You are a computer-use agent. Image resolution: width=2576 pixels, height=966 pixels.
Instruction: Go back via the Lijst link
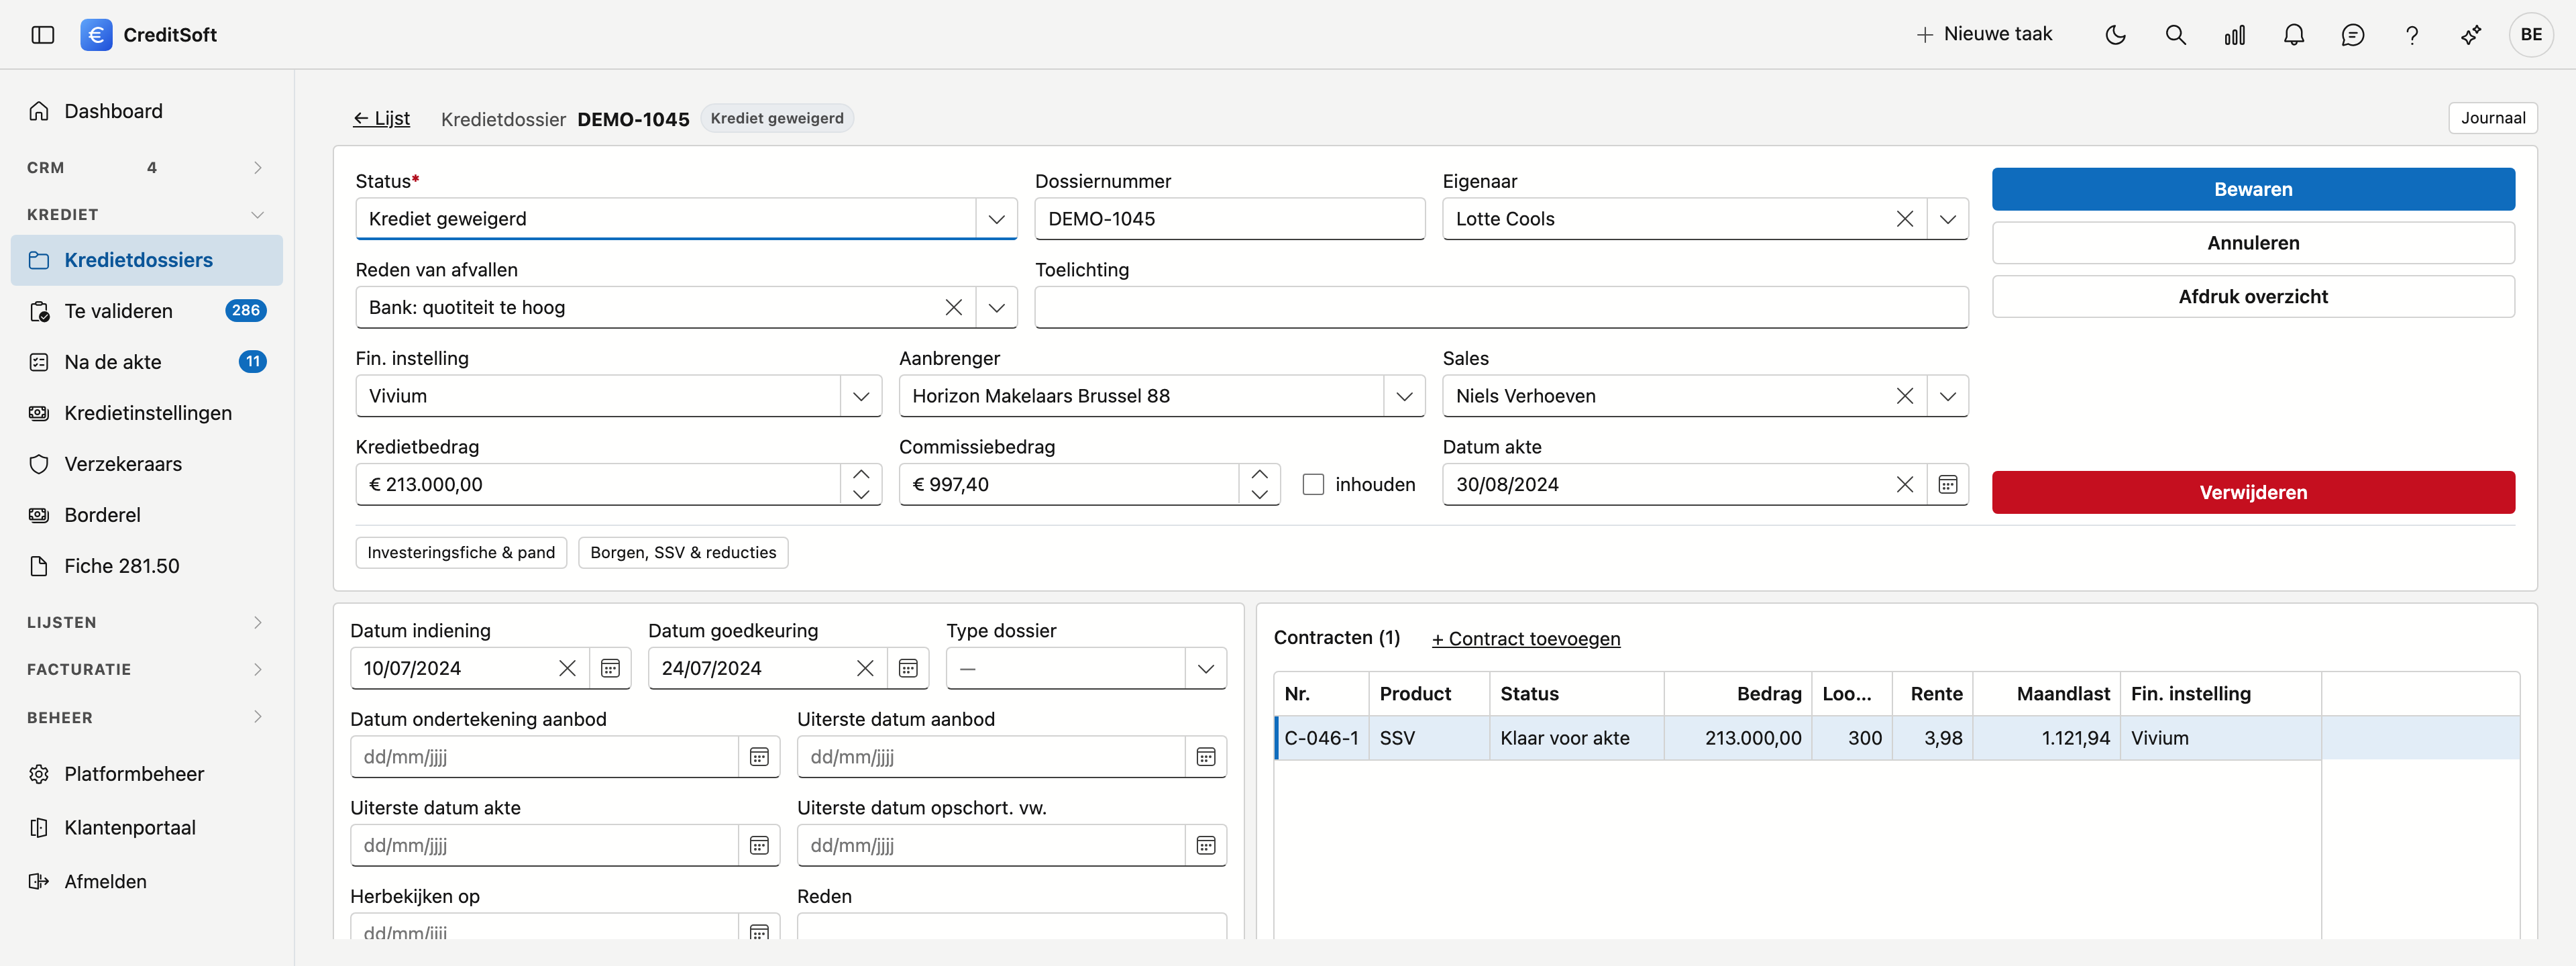(x=381, y=119)
